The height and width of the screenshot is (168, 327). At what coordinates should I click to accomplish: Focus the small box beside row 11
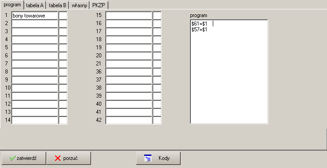coord(63,96)
